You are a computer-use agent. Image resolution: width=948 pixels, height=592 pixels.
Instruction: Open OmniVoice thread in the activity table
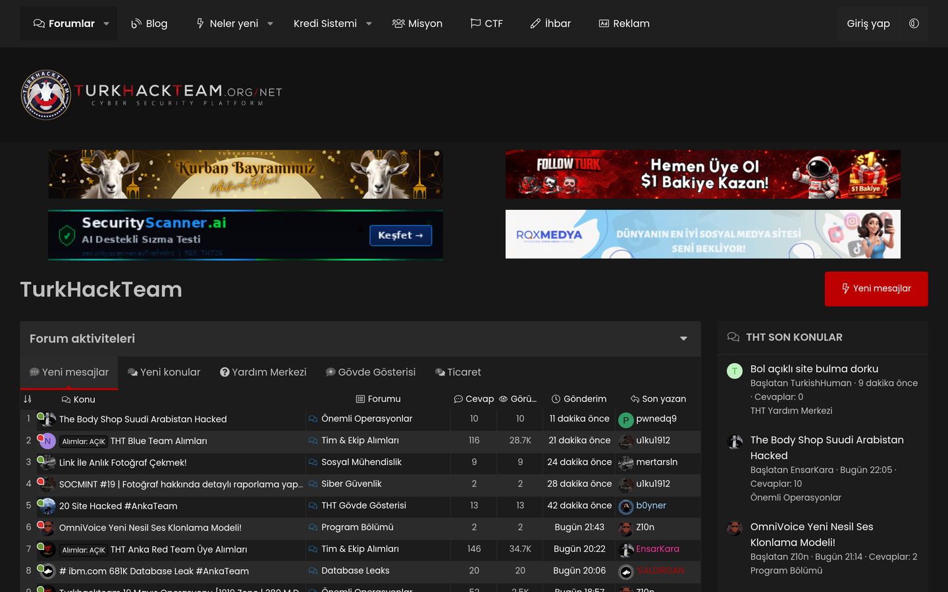(150, 528)
